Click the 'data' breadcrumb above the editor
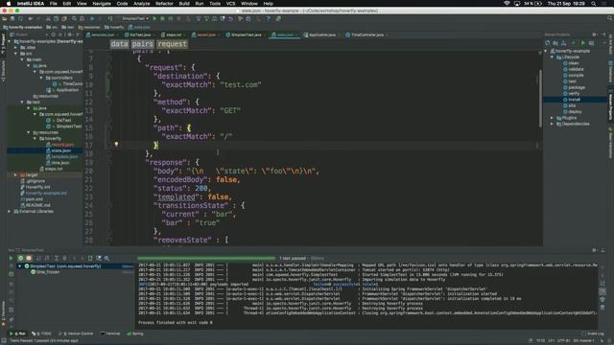 [x=119, y=44]
